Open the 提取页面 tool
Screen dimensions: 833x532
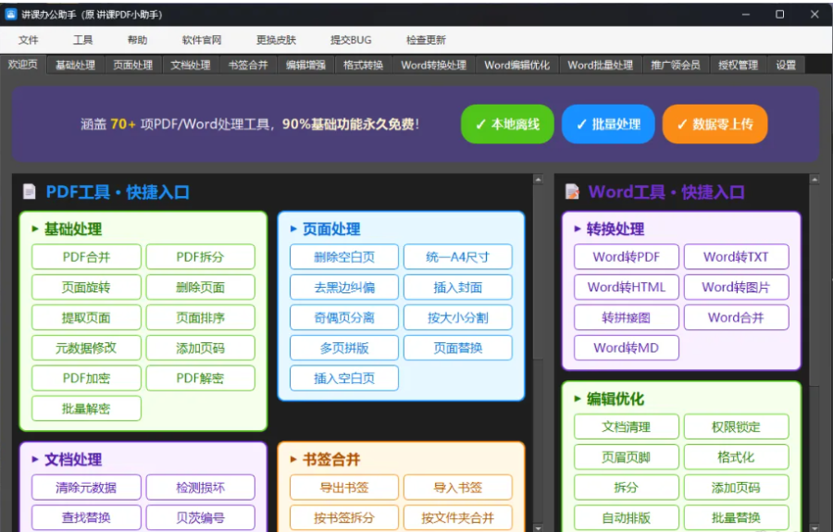[x=87, y=317]
